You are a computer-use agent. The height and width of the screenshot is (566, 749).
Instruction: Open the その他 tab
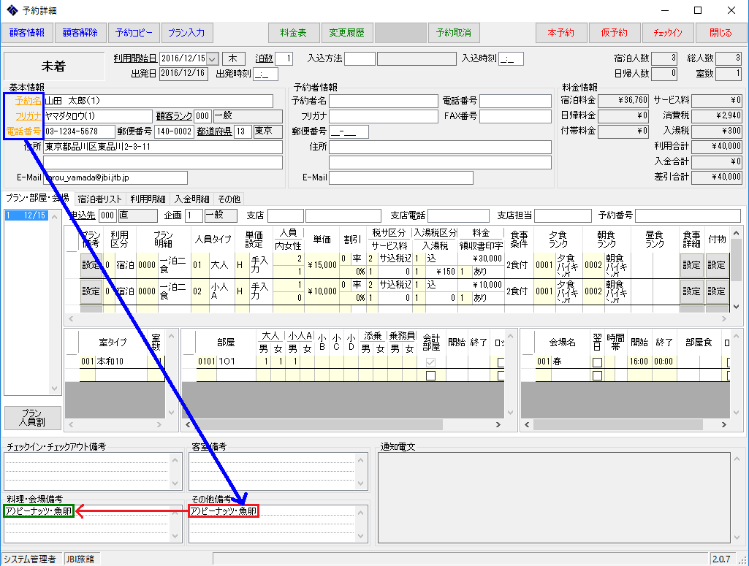[229, 199]
